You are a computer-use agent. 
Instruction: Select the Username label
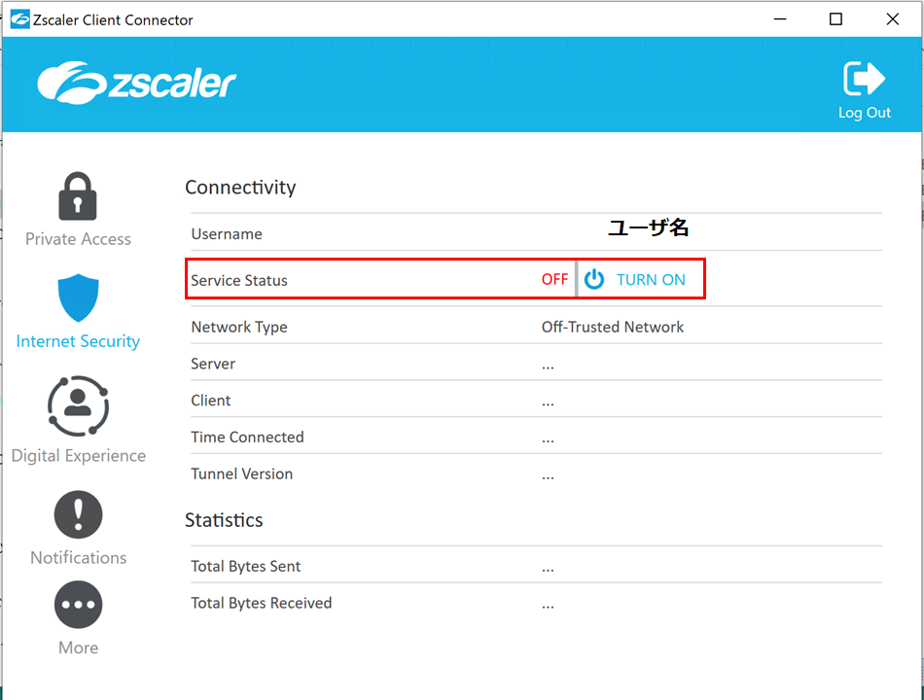tap(227, 234)
